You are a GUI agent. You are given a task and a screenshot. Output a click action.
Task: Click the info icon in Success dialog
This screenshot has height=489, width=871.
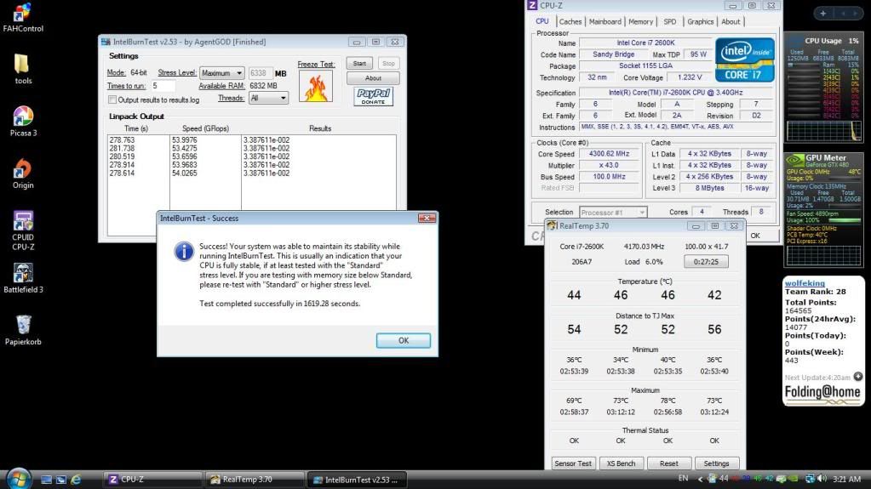184,251
